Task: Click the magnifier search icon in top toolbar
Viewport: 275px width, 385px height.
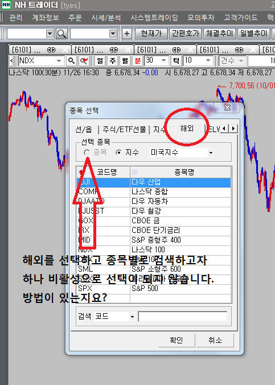Action: click(61, 34)
